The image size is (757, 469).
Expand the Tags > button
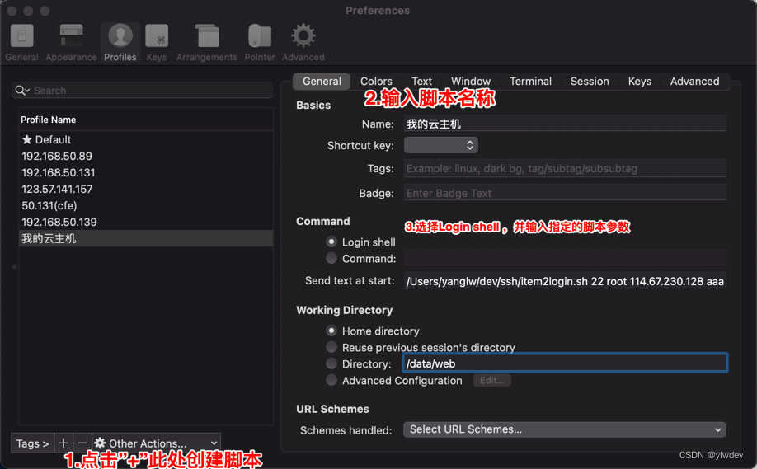(x=32, y=443)
